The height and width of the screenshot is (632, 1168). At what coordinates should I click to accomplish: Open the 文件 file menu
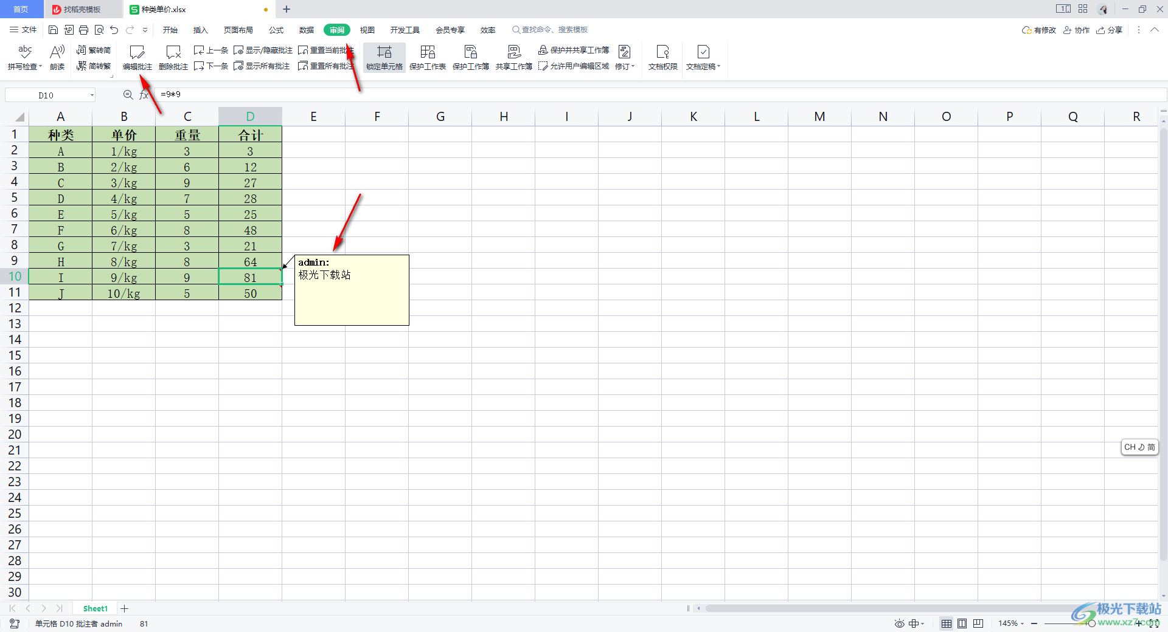24,30
